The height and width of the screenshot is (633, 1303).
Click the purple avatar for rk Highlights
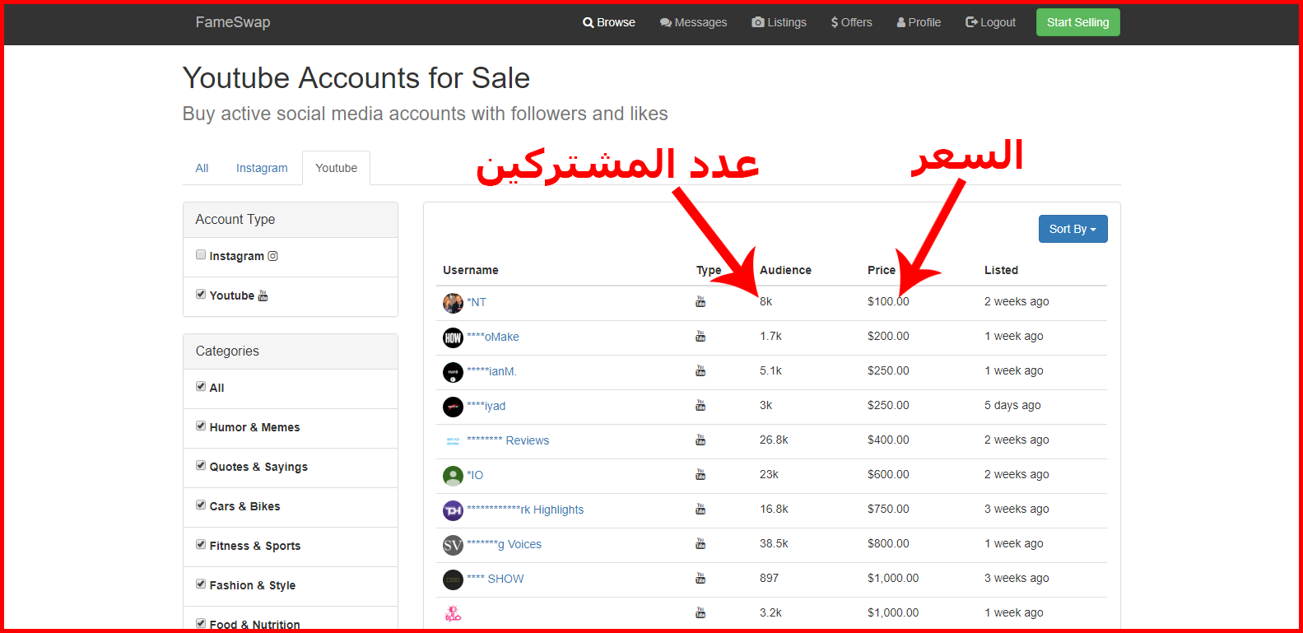point(453,510)
